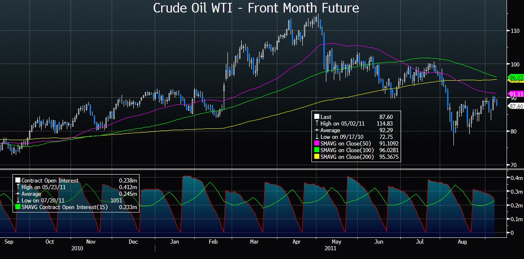Click the Low on 09/17/10 legend icon
This screenshot has width=524, height=259.
click(317, 137)
